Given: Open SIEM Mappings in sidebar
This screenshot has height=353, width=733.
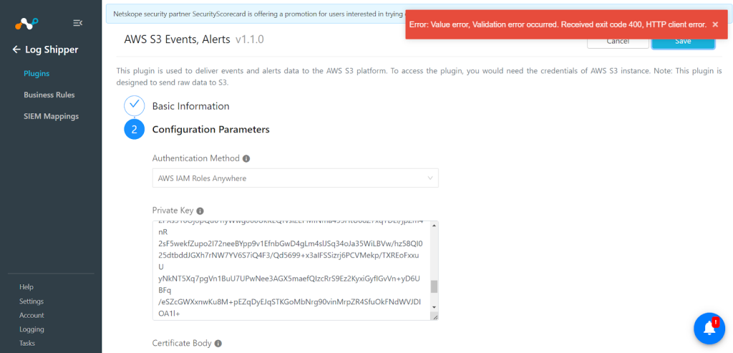Looking at the screenshot, I should 51,117.
